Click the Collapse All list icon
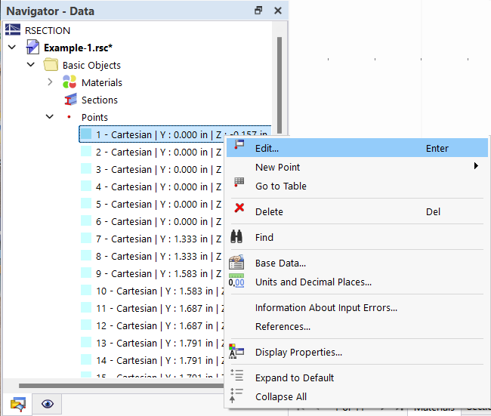Viewport: 491px width, 416px height. (x=236, y=395)
